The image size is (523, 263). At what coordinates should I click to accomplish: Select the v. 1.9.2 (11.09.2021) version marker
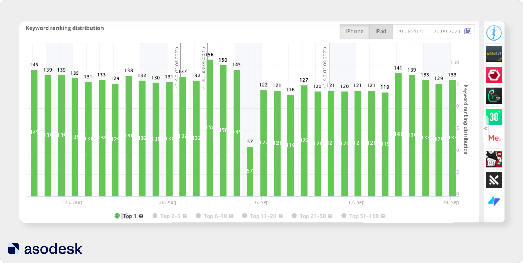(x=325, y=68)
